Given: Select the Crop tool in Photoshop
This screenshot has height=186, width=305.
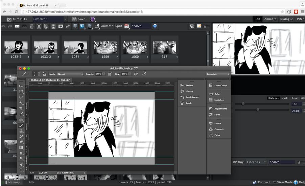Looking at the screenshot, I should click(x=21, y=109).
